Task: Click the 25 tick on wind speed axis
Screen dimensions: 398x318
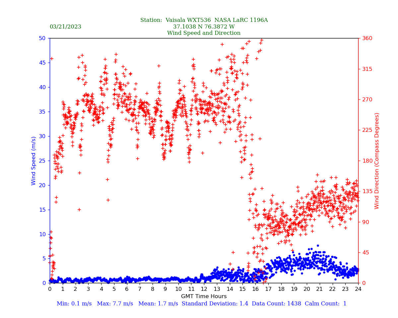Action: click(x=42, y=161)
